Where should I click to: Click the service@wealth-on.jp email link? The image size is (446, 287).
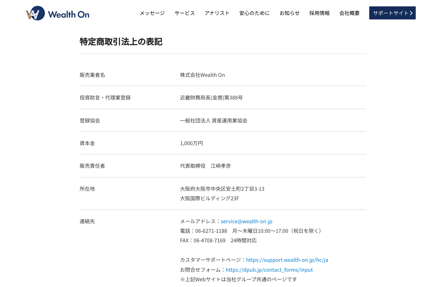pyautogui.click(x=247, y=221)
